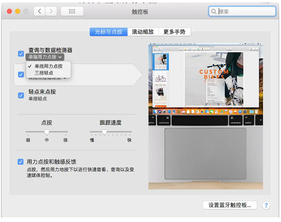Toggle the secondary click checkbox behind the menu
Screen dimensions: 281x222
coord(21,74)
